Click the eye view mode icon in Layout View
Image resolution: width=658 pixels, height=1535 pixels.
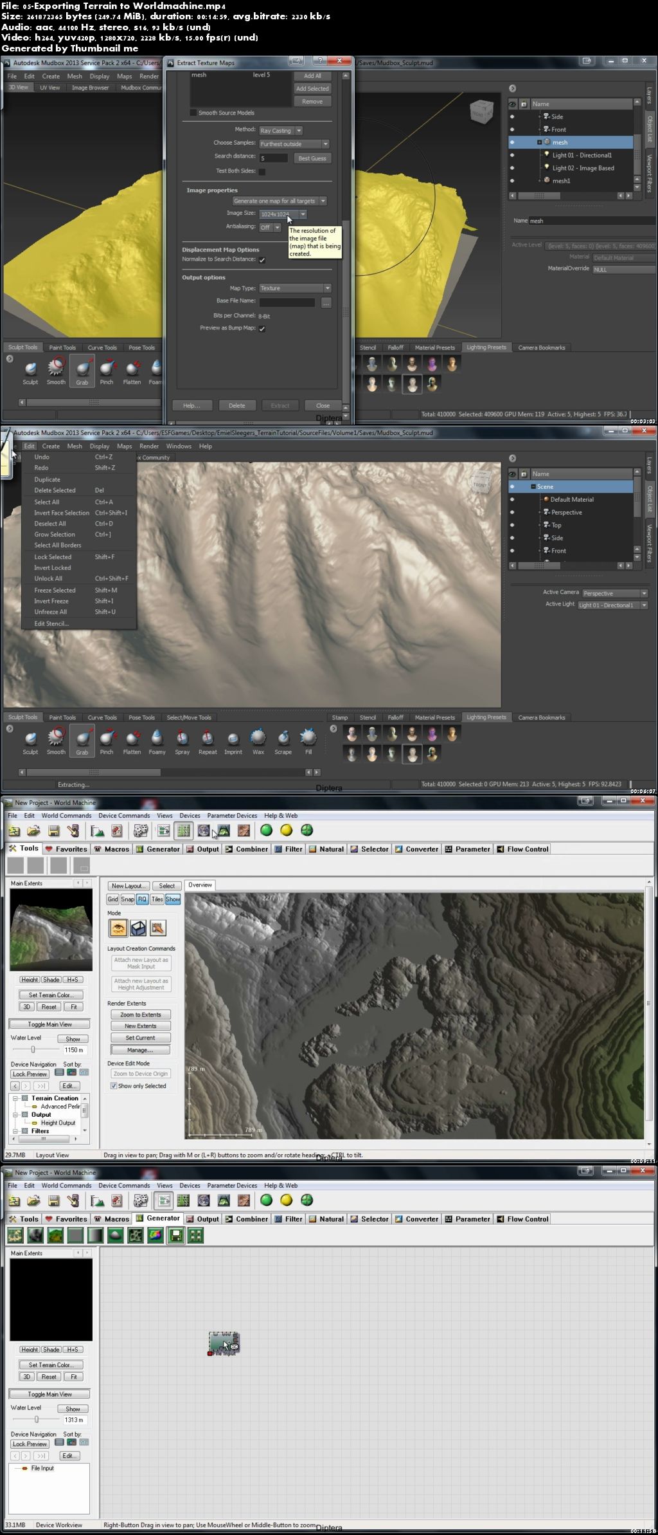tap(118, 928)
